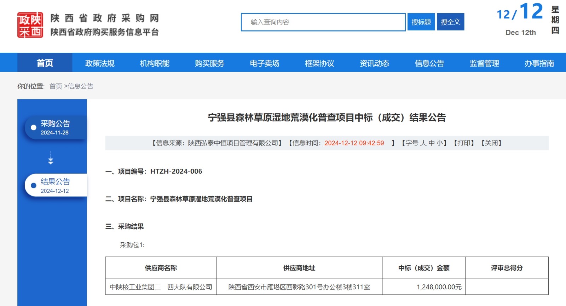Open the 首页 navigation tab
Viewport: 566px width, 306px height.
(x=45, y=63)
